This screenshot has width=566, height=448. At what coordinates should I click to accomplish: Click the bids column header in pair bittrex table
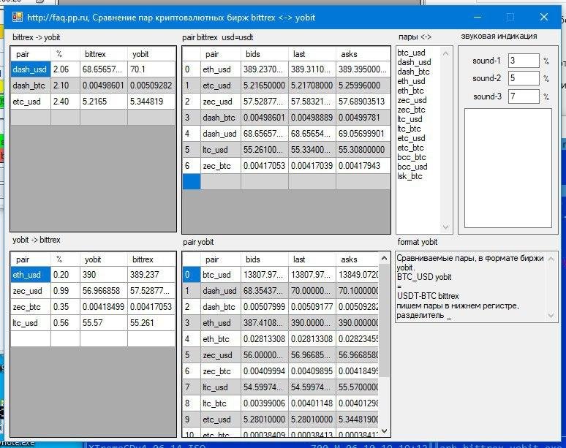pyautogui.click(x=265, y=54)
